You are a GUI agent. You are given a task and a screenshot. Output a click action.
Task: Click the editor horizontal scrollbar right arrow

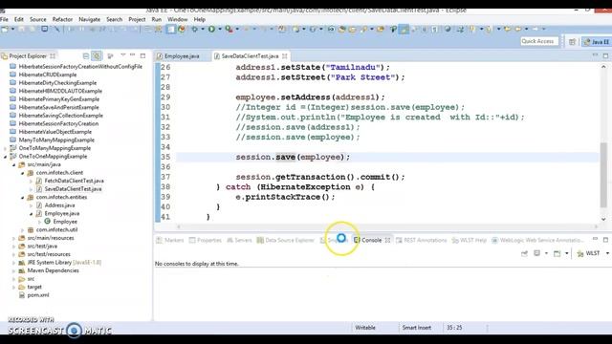point(596,226)
